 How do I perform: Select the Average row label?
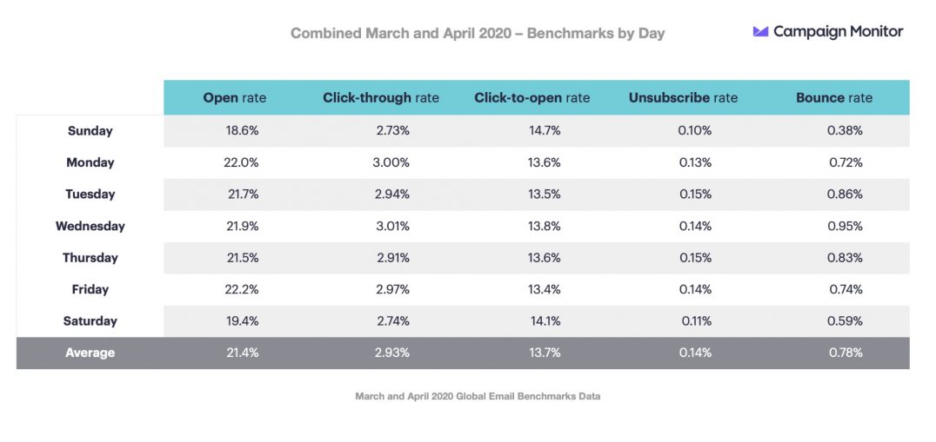click(90, 353)
